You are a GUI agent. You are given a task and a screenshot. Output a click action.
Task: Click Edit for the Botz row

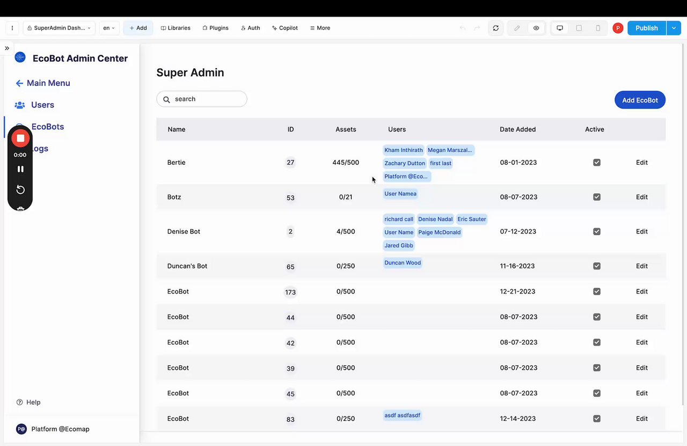pyautogui.click(x=642, y=197)
